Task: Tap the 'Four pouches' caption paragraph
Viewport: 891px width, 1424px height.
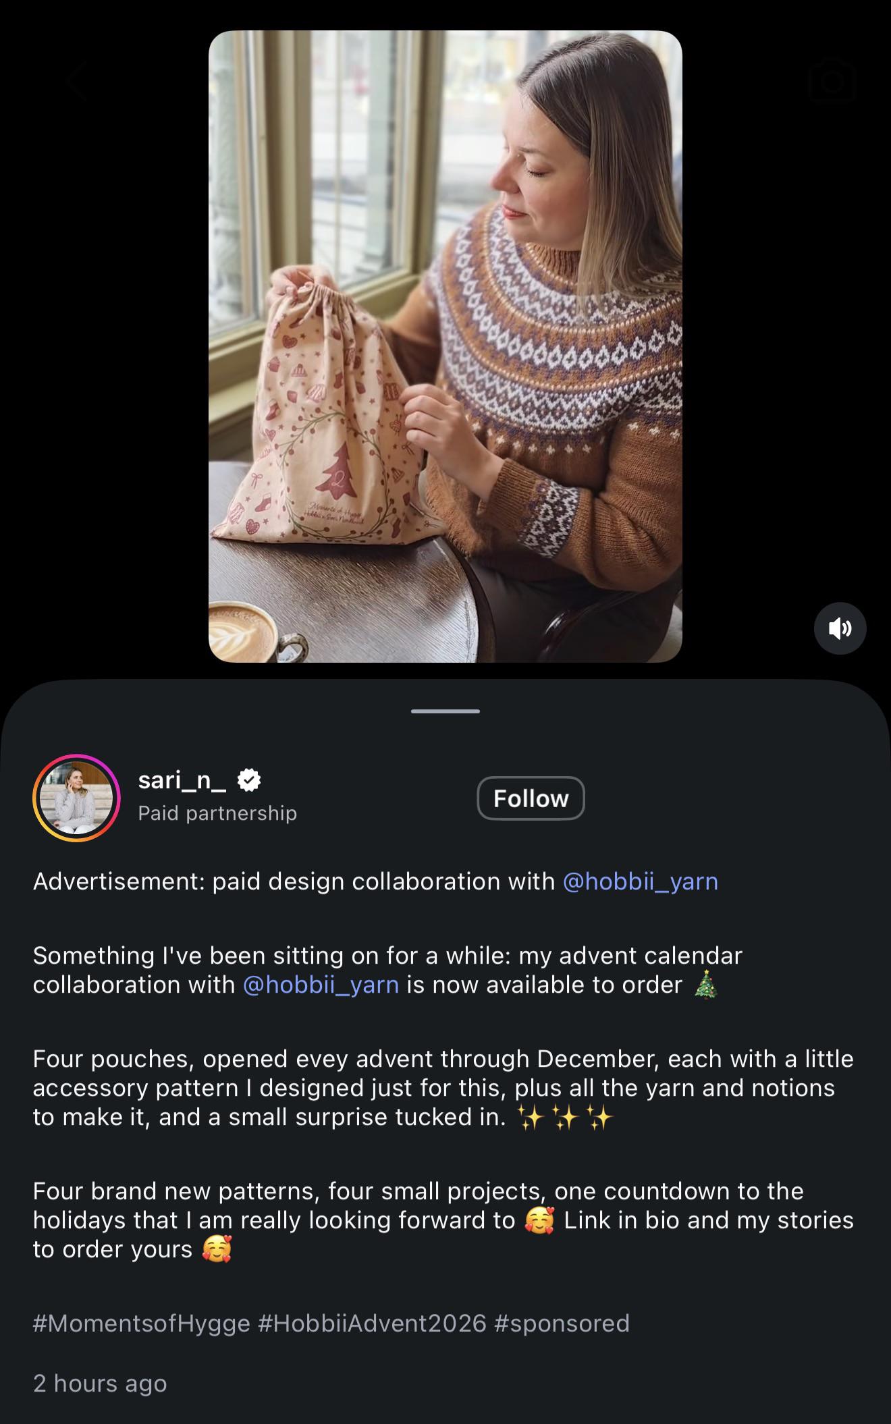Action: click(443, 1088)
